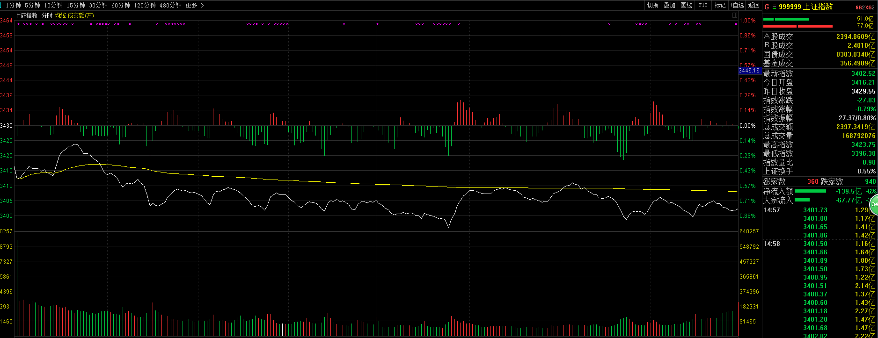This screenshot has width=878, height=338.
Task: Click the 跌家数 count 940
Action: [x=871, y=181]
